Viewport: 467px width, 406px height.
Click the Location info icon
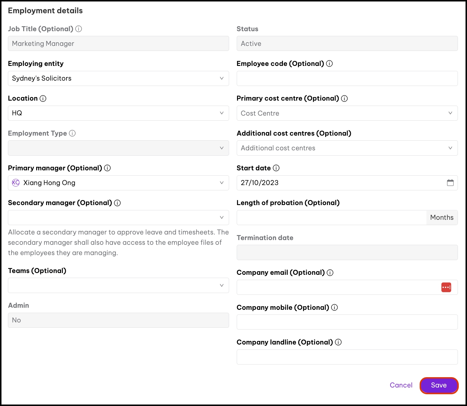(43, 99)
